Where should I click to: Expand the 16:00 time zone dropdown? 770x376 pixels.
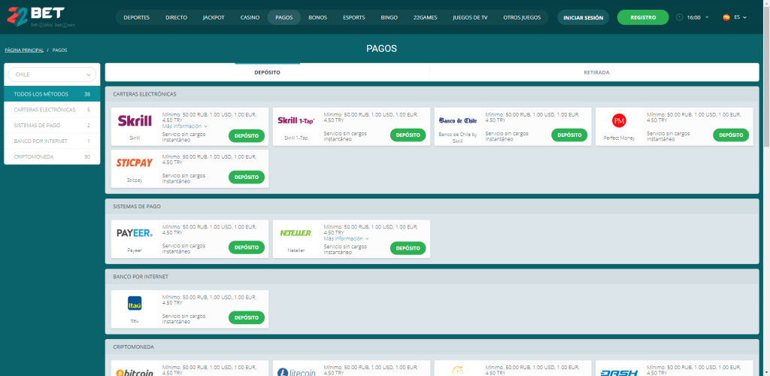(693, 17)
